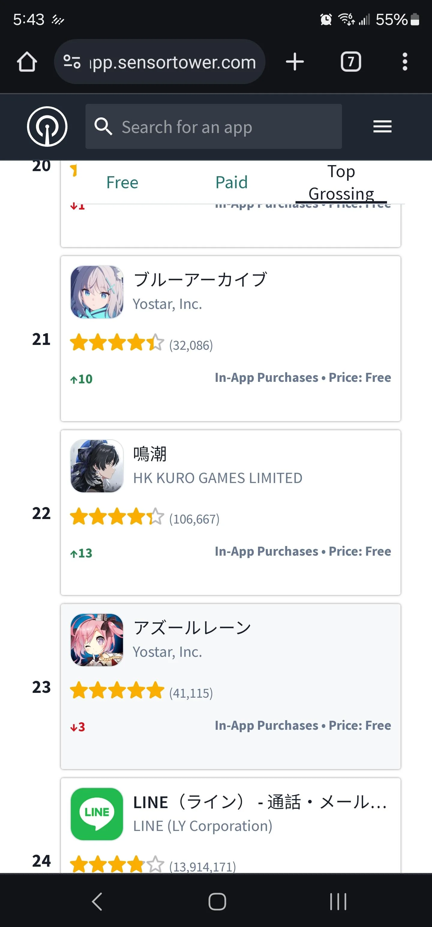Tap the site info icon in address bar
This screenshot has height=927, width=432.
tap(72, 62)
